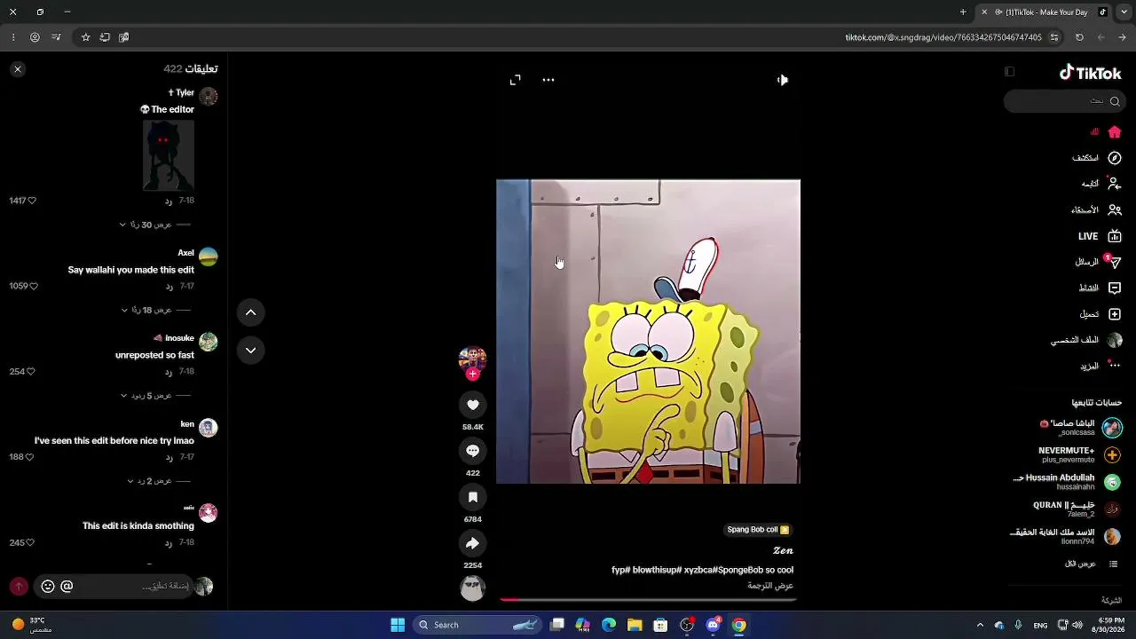Open the tab search dropdown chevron
Viewport: 1136px width, 639px height.
pos(1123,12)
